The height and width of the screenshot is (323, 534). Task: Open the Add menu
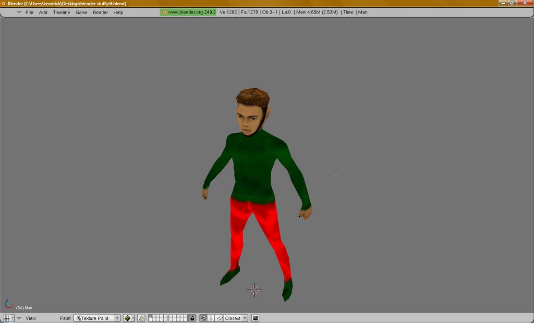43,13
